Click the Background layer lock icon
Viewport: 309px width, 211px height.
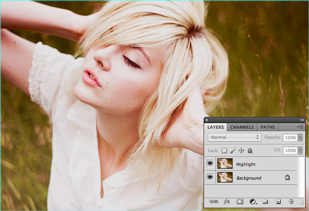tap(287, 177)
